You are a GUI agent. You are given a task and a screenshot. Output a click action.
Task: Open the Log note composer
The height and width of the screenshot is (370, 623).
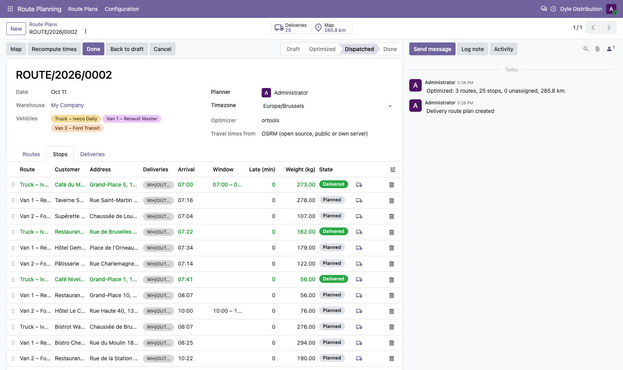[x=472, y=49]
